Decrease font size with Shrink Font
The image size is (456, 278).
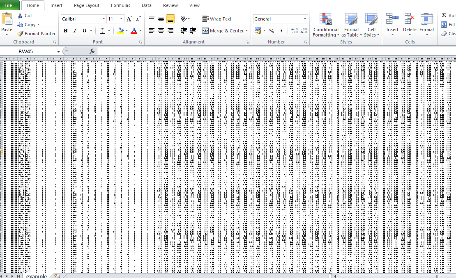point(138,19)
